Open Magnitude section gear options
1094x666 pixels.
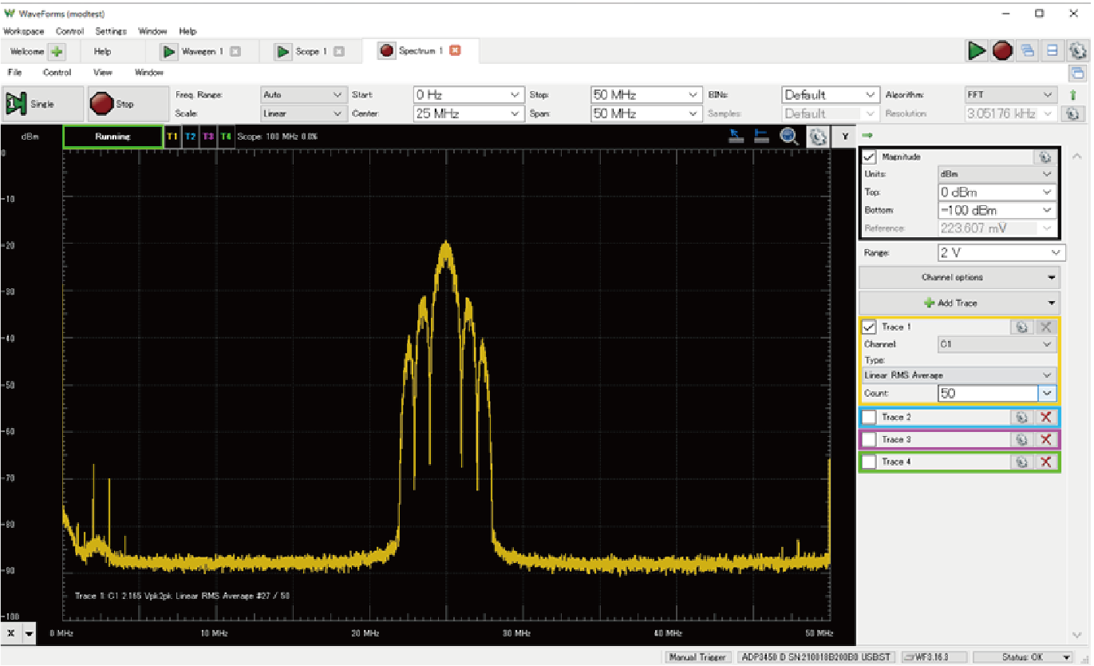(x=1045, y=157)
